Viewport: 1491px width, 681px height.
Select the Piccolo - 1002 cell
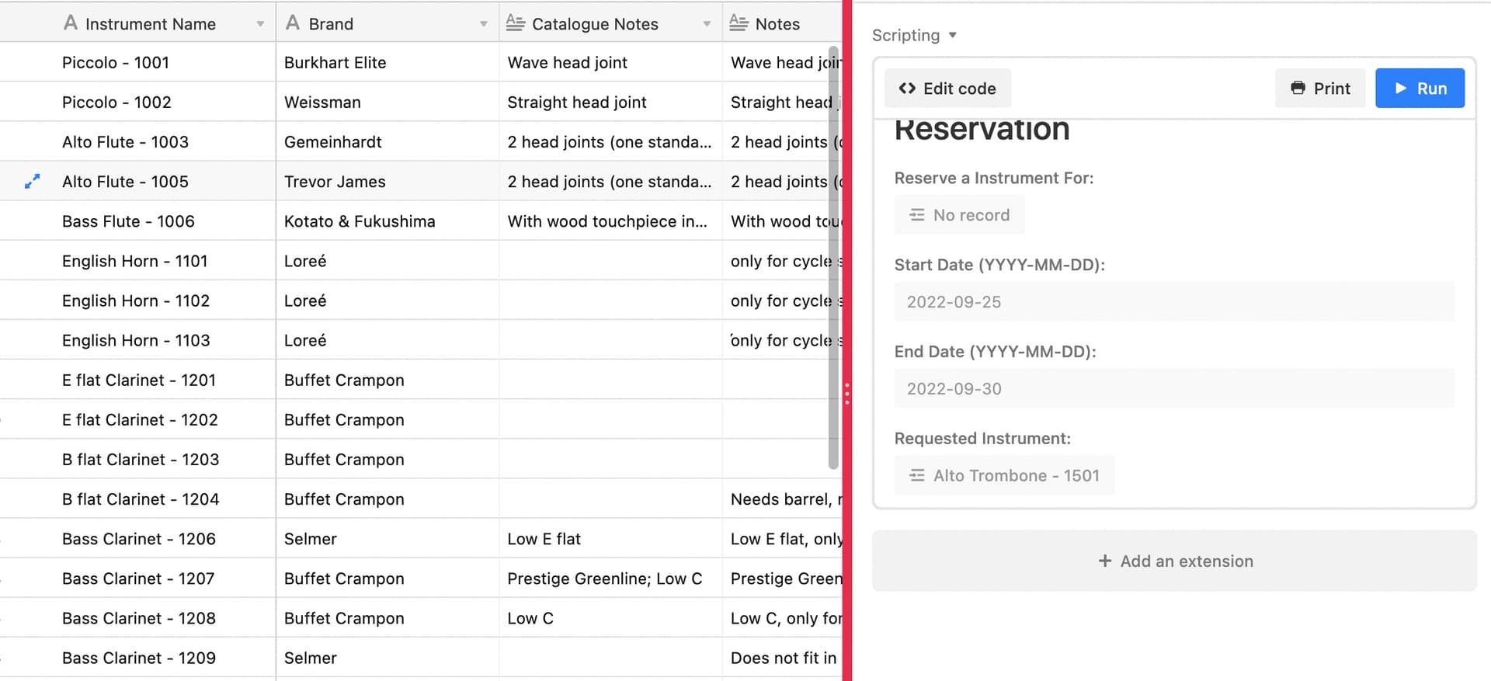[x=138, y=102]
